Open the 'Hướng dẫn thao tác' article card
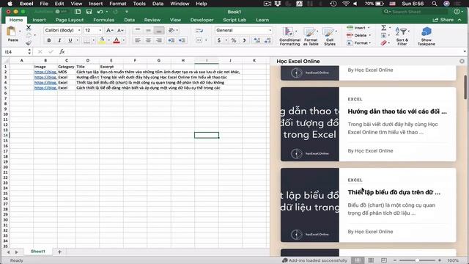469x264 pixels. [368, 124]
